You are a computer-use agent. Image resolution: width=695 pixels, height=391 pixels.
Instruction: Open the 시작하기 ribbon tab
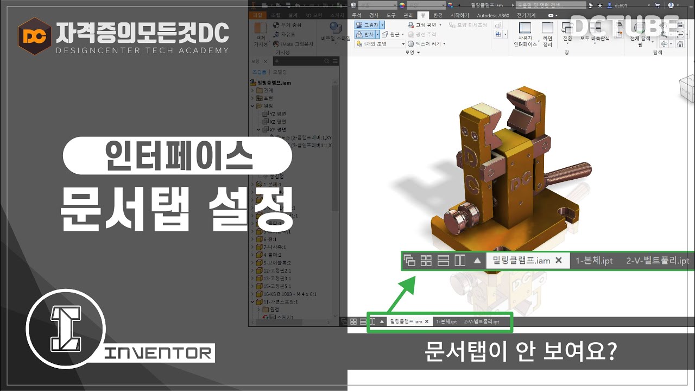click(460, 15)
